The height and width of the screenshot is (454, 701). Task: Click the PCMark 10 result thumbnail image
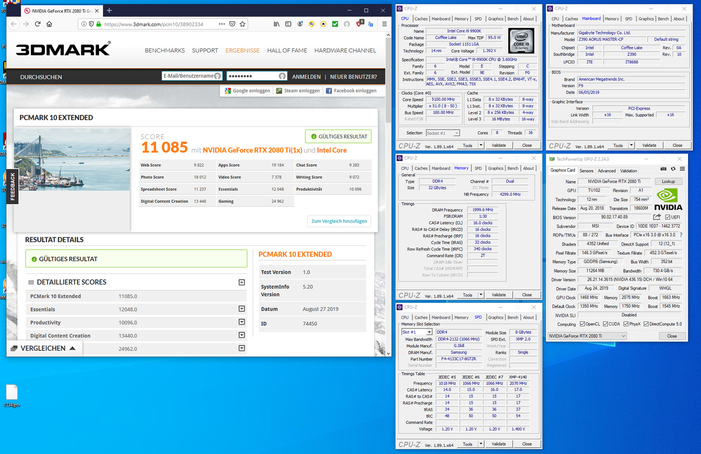coord(72,159)
